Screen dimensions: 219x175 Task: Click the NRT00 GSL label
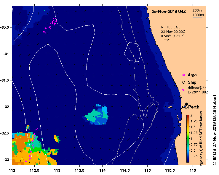(170, 27)
